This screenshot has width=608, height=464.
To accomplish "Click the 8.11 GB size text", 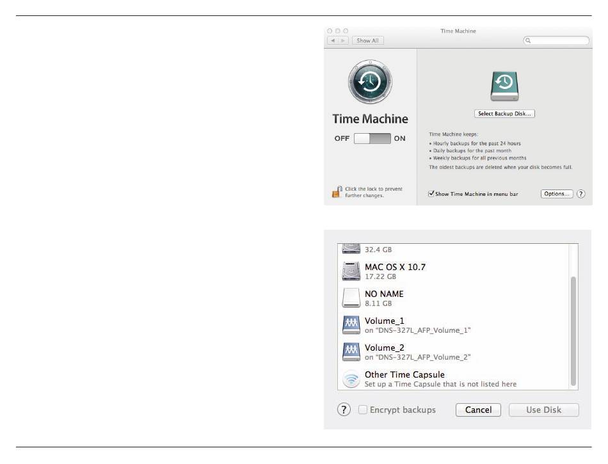I will tap(378, 303).
